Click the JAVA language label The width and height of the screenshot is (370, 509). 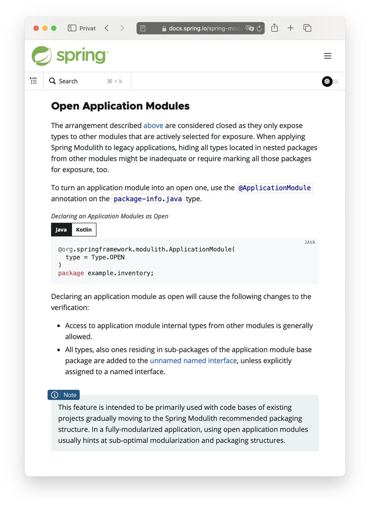click(x=310, y=242)
